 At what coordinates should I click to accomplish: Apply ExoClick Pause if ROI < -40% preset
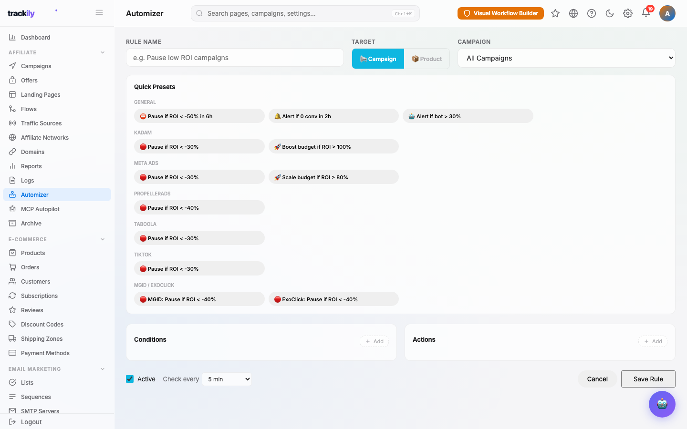[x=333, y=299]
